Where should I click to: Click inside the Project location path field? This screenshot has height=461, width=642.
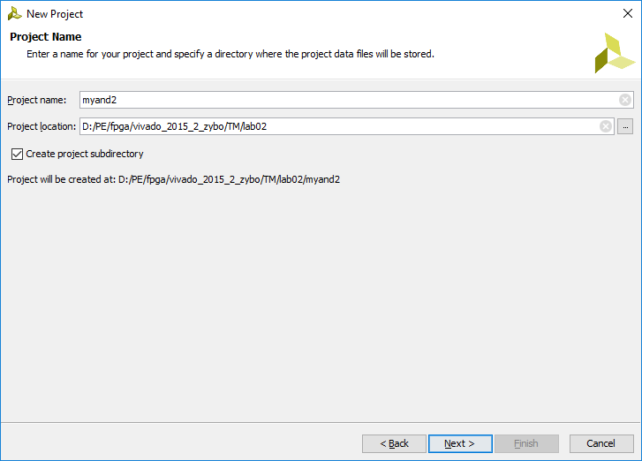339,126
